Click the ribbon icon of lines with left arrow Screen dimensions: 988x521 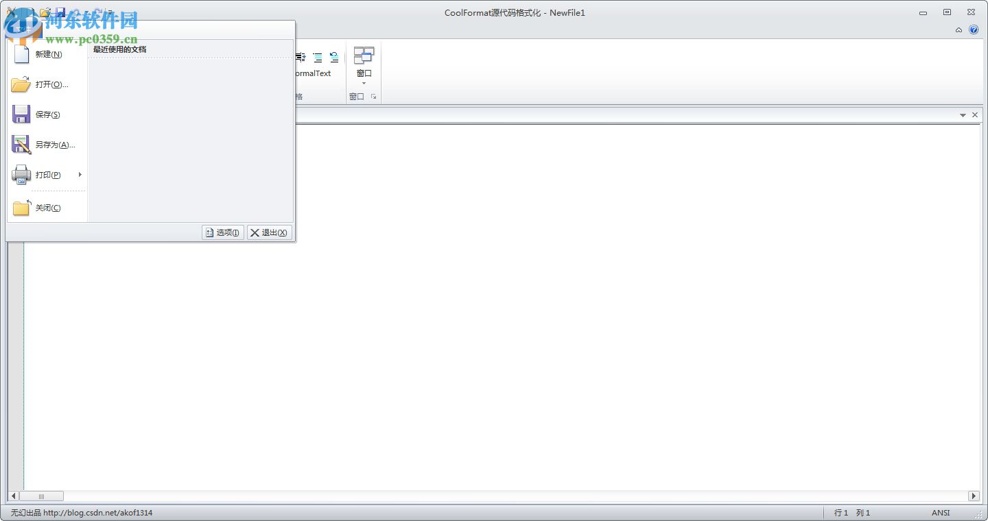pyautogui.click(x=301, y=58)
